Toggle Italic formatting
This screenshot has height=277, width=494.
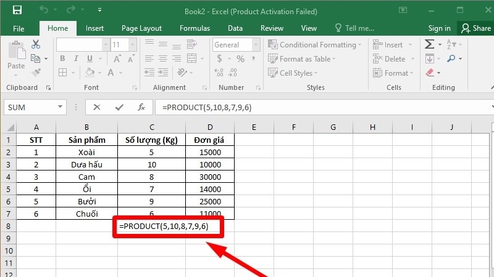click(76, 58)
